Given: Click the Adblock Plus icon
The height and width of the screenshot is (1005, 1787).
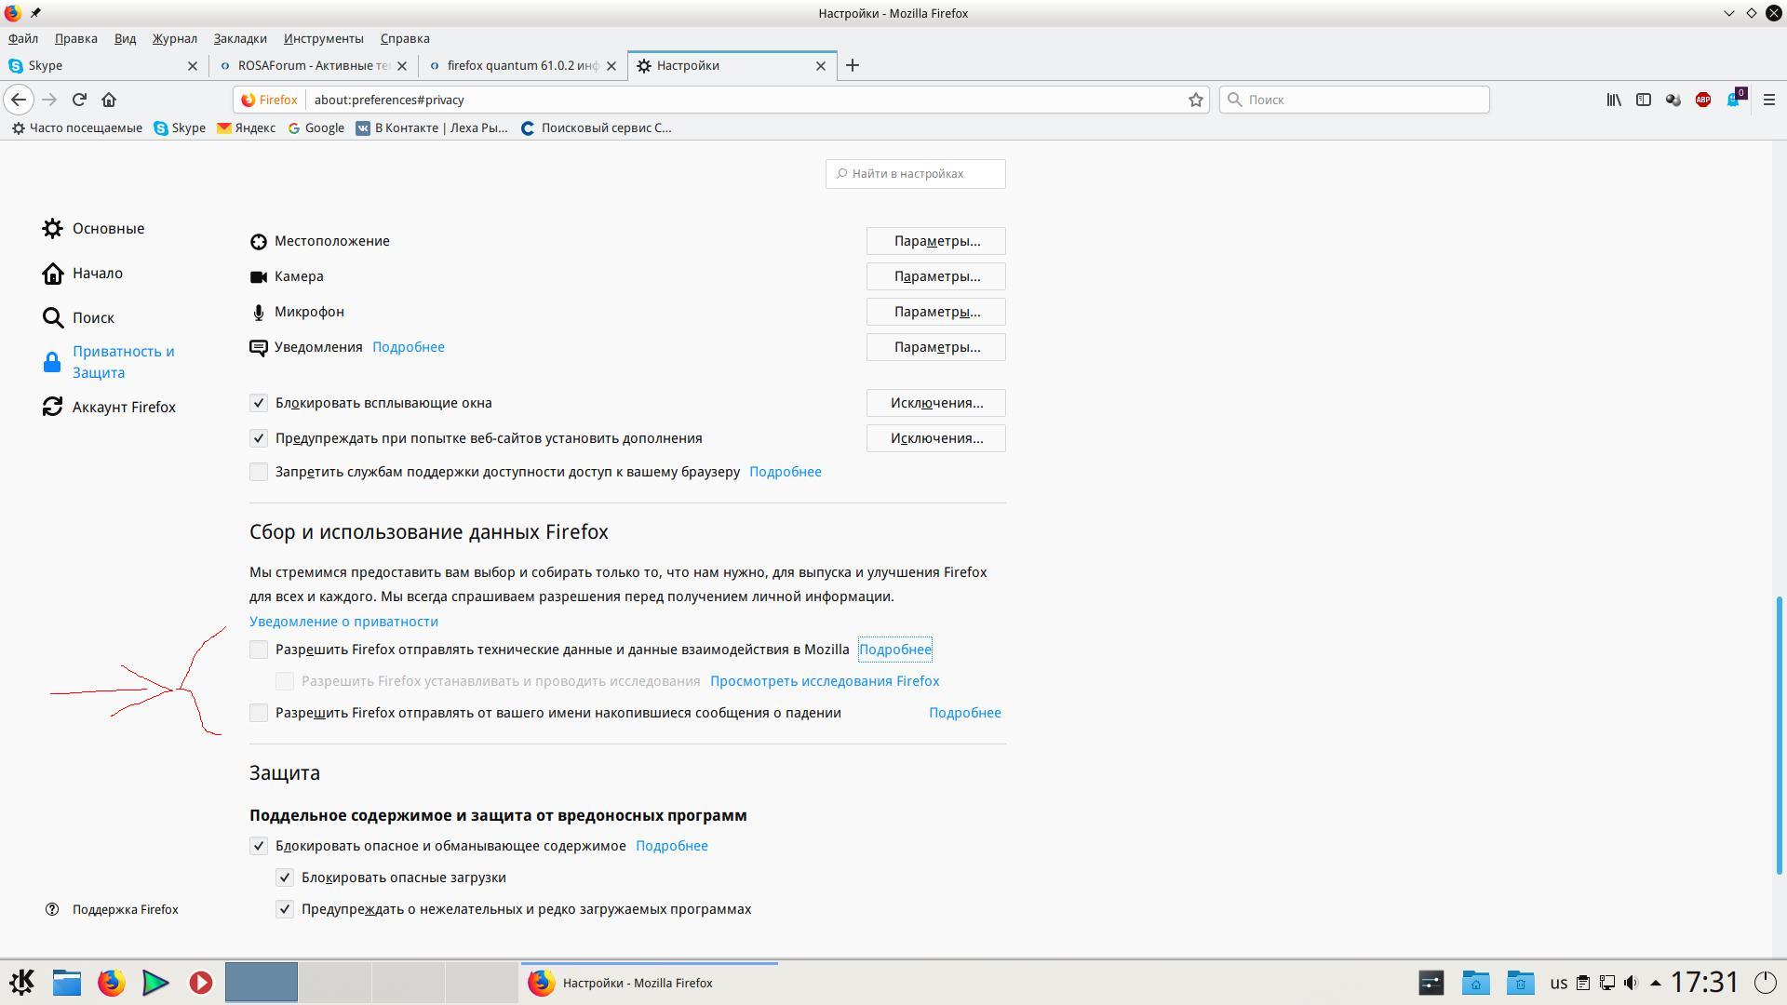Looking at the screenshot, I should [x=1703, y=100].
